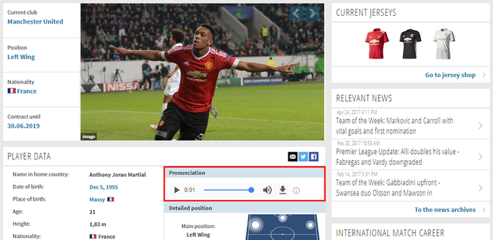The image size is (493, 240).
Task: Open the Go to jersey shop link
Action: click(450, 75)
